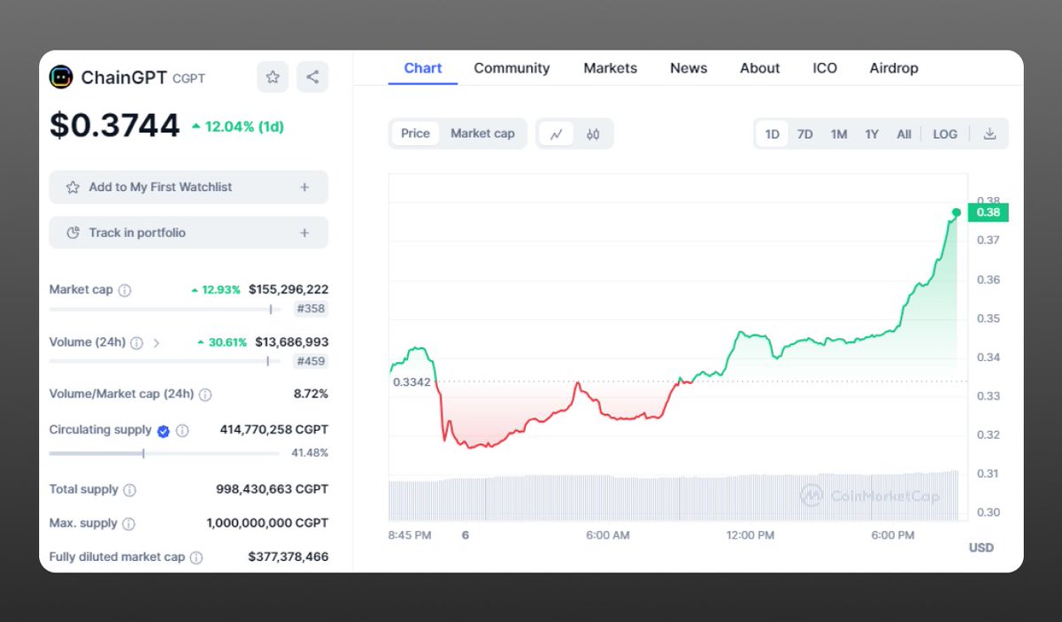Click the 0.38 price marker on the chart
This screenshot has height=622, width=1062.
[x=989, y=212]
